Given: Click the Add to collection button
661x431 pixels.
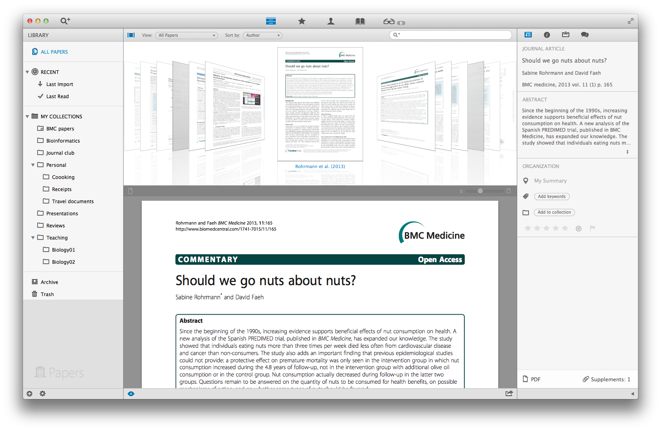Looking at the screenshot, I should tap(554, 212).
